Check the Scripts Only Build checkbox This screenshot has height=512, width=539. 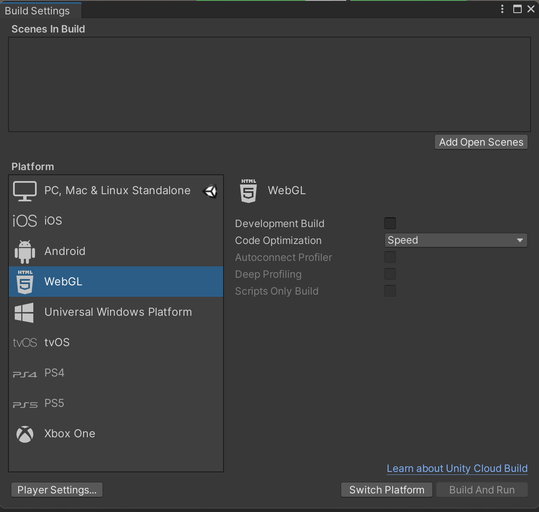pyautogui.click(x=390, y=291)
